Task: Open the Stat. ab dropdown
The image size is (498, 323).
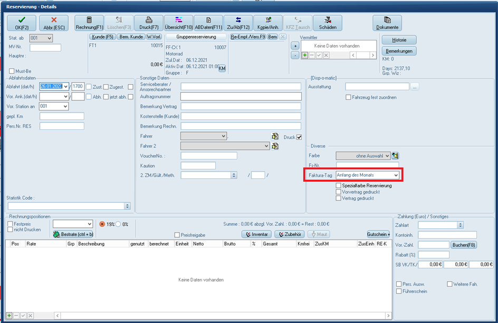Action: point(49,38)
